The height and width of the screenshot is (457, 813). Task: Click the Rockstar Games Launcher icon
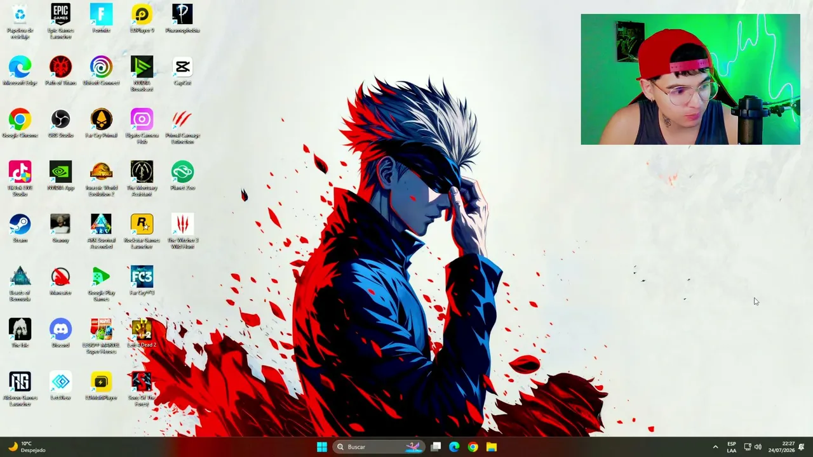point(142,232)
